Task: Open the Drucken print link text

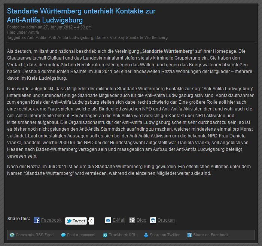Action: (x=166, y=220)
